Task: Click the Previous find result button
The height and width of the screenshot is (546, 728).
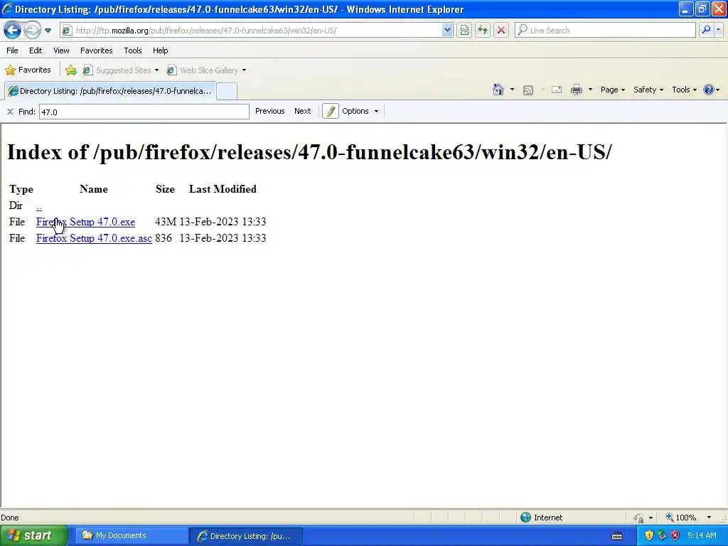Action: [269, 111]
